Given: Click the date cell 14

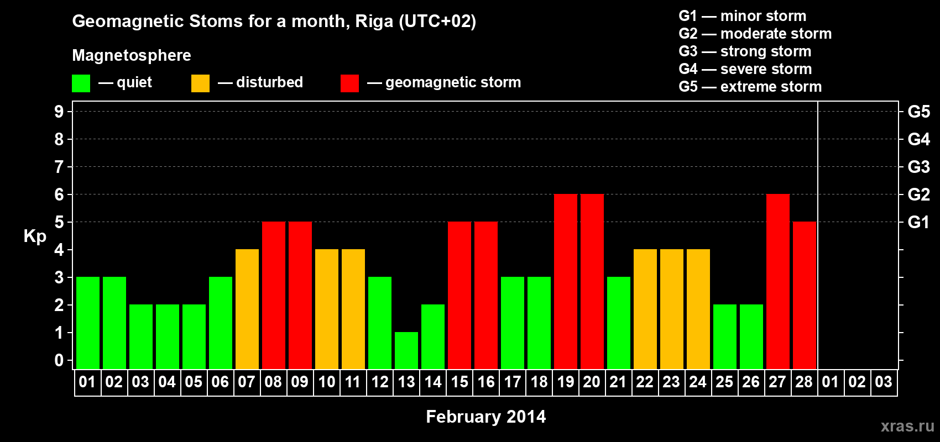Looking at the screenshot, I should (433, 382).
